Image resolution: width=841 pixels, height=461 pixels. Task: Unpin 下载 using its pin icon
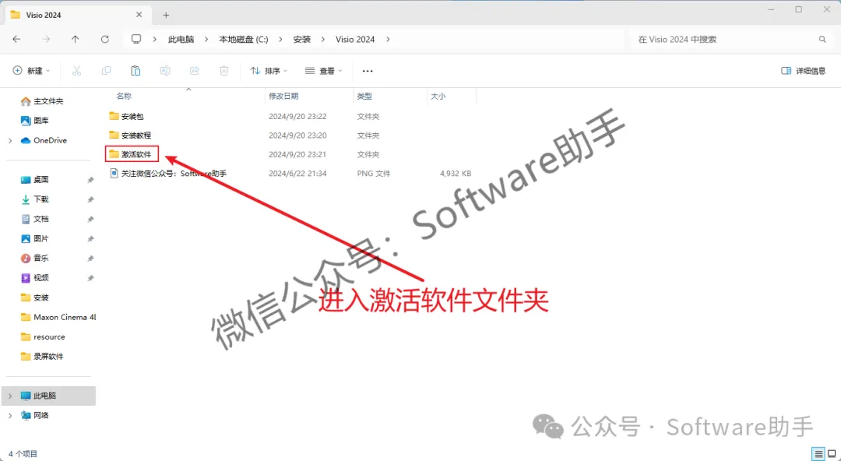(x=90, y=199)
